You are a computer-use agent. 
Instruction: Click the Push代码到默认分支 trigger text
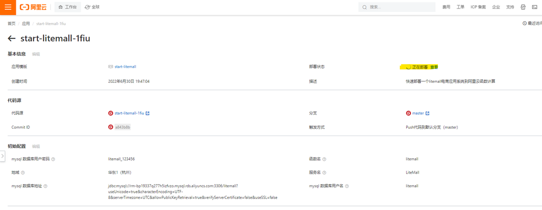[432, 127]
